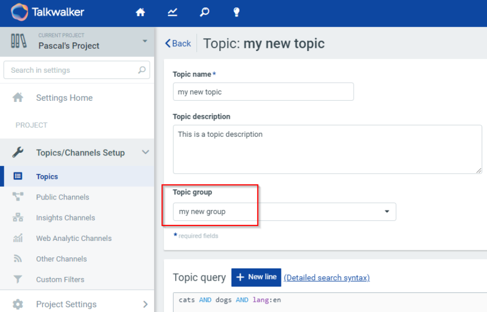This screenshot has height=312, width=487.
Task: Expand the current project dropdown arrow
Action: [144, 41]
